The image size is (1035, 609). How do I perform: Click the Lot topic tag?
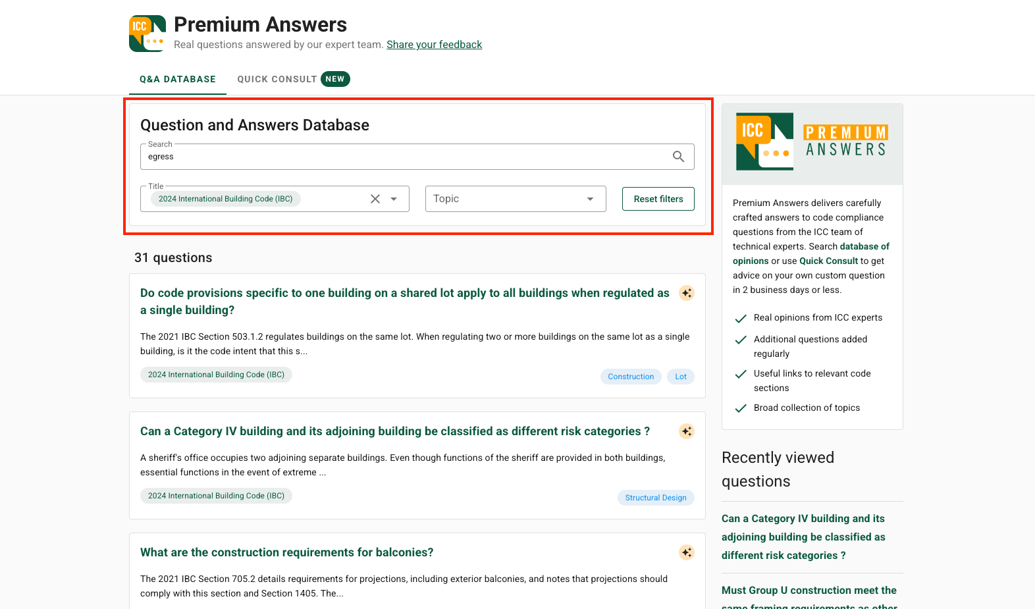pyautogui.click(x=681, y=377)
